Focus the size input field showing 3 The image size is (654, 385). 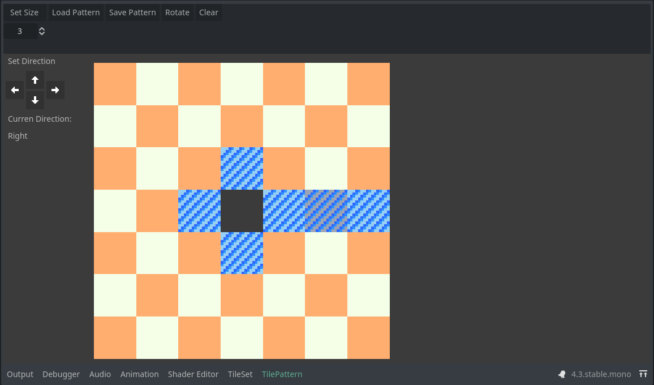click(x=20, y=31)
